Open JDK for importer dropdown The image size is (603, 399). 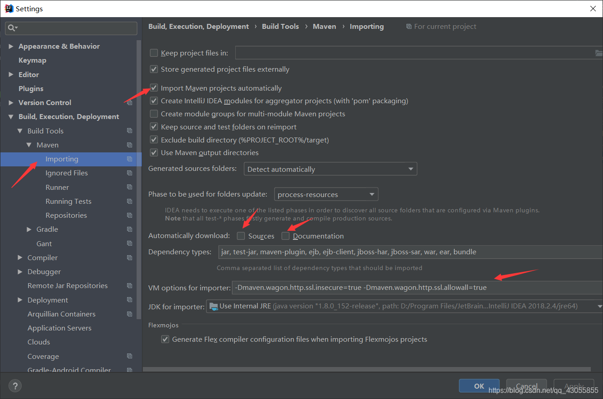click(x=404, y=306)
